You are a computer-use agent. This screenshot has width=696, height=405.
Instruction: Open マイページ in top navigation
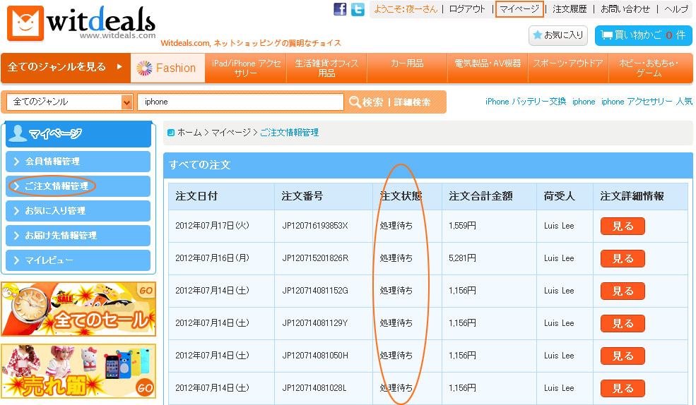[519, 9]
